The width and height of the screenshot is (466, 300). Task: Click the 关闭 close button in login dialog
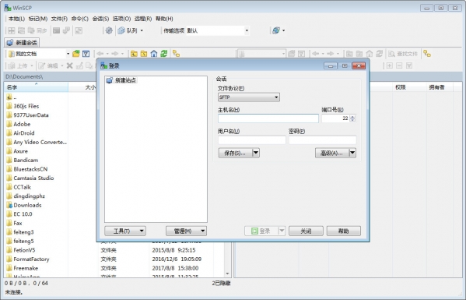306,231
